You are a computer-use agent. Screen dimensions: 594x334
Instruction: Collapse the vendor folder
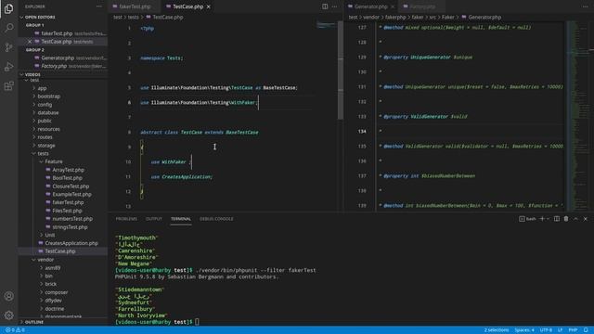[x=45, y=260]
